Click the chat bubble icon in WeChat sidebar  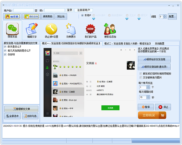tap(47, 61)
